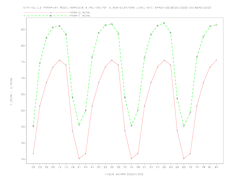Image resolution: width=236 pixels, height=182 pixels.
Task: Click the x-axis tick label 30
Action: (99, 167)
